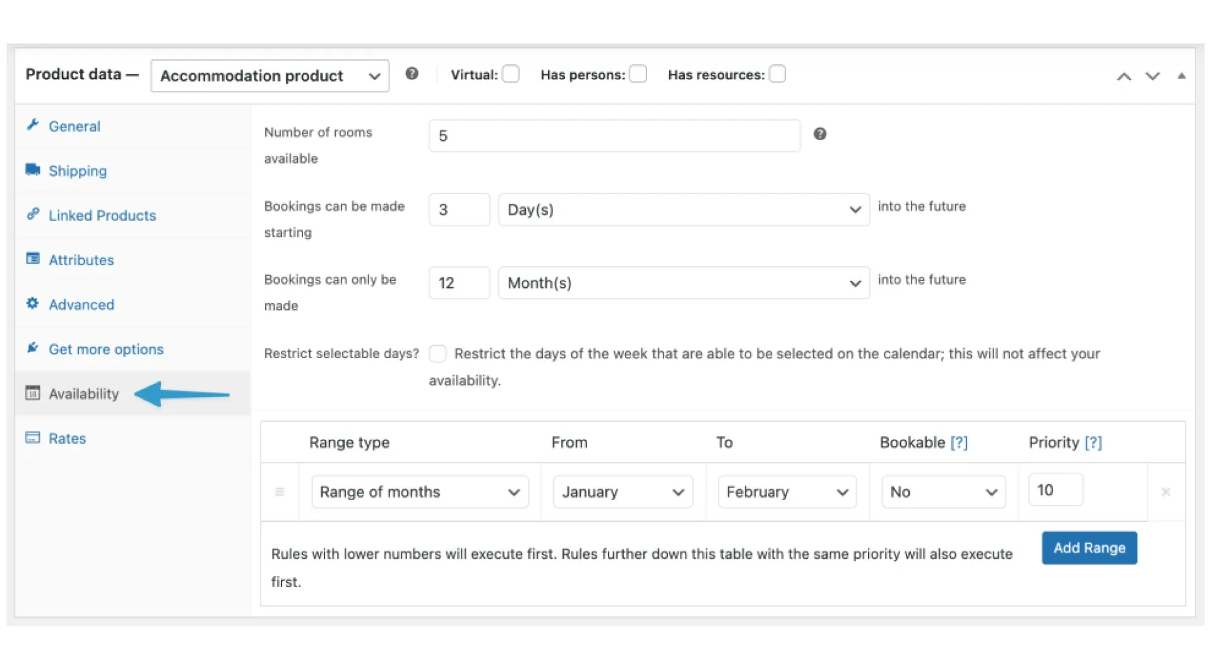Viewport: 1212px width, 661px height.
Task: Remove the availability range row
Action: pos(1166,492)
